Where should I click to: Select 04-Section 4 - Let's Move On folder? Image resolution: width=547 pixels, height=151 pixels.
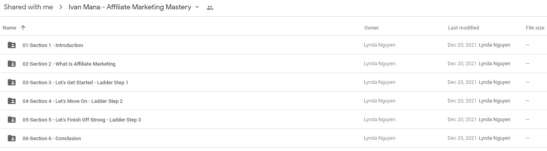tap(273, 101)
